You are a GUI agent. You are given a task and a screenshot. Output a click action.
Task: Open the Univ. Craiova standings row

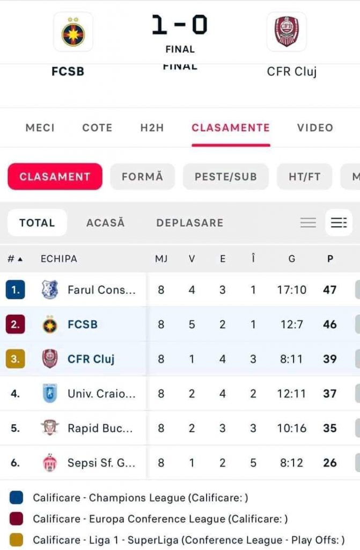[101, 394]
